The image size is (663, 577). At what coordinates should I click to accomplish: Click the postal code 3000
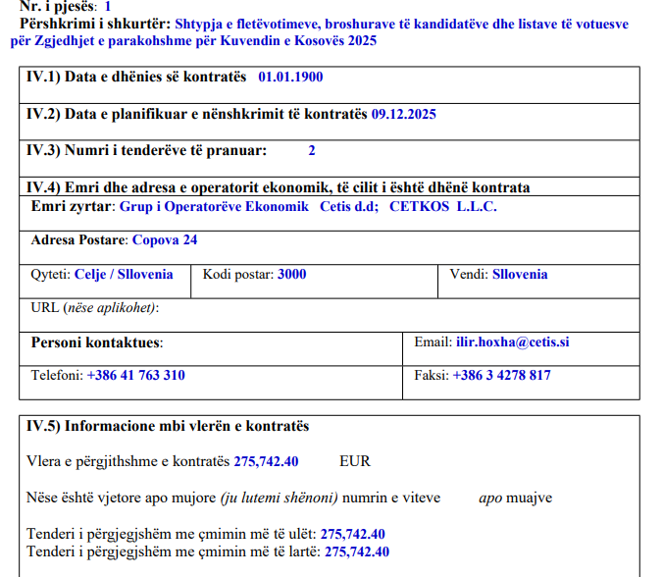point(291,274)
